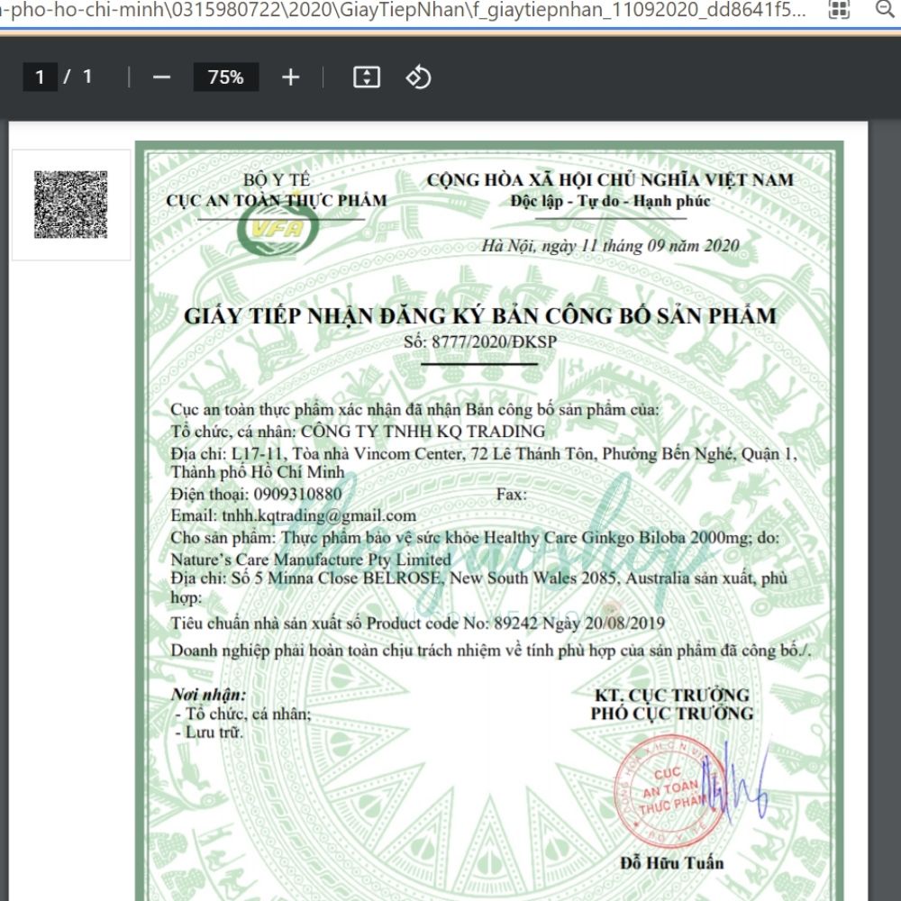Click the date line 'Hà Nội, ngày 11 tháng 09'
The image size is (901, 901).
pos(610,246)
